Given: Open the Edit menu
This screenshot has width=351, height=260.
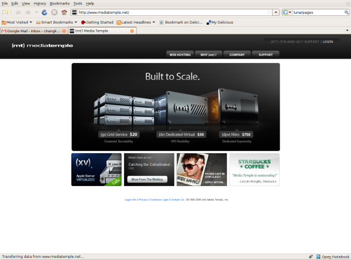Looking at the screenshot, I should [x=15, y=3].
